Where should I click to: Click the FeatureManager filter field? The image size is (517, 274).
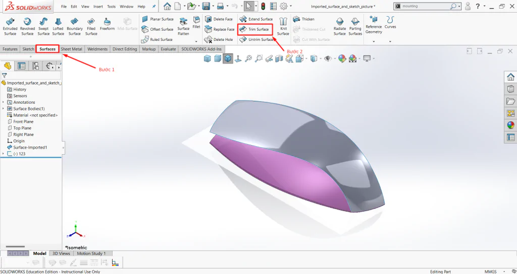click(31, 76)
